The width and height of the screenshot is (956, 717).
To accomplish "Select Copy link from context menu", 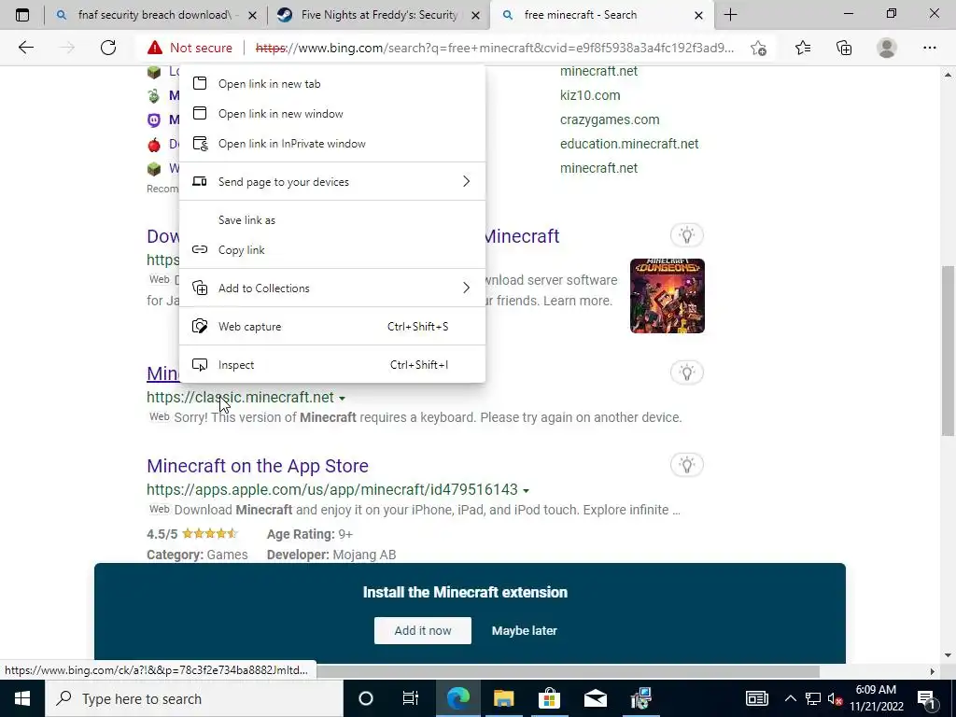I will (x=332, y=250).
